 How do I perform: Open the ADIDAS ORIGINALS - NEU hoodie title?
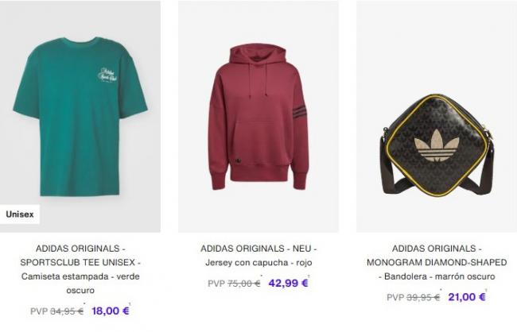pos(258,249)
